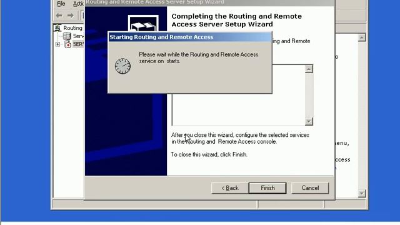This screenshot has width=400, height=225.
Task: Click the Finish button in the wizard
Action: point(267,188)
